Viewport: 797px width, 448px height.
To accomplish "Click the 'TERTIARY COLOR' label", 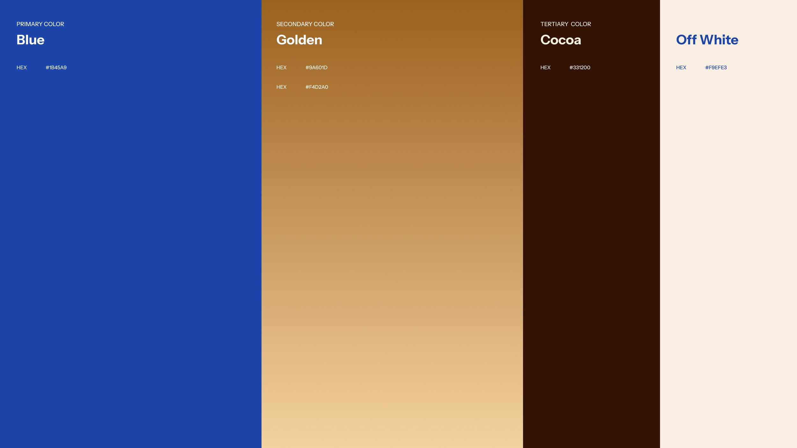I will coord(566,24).
